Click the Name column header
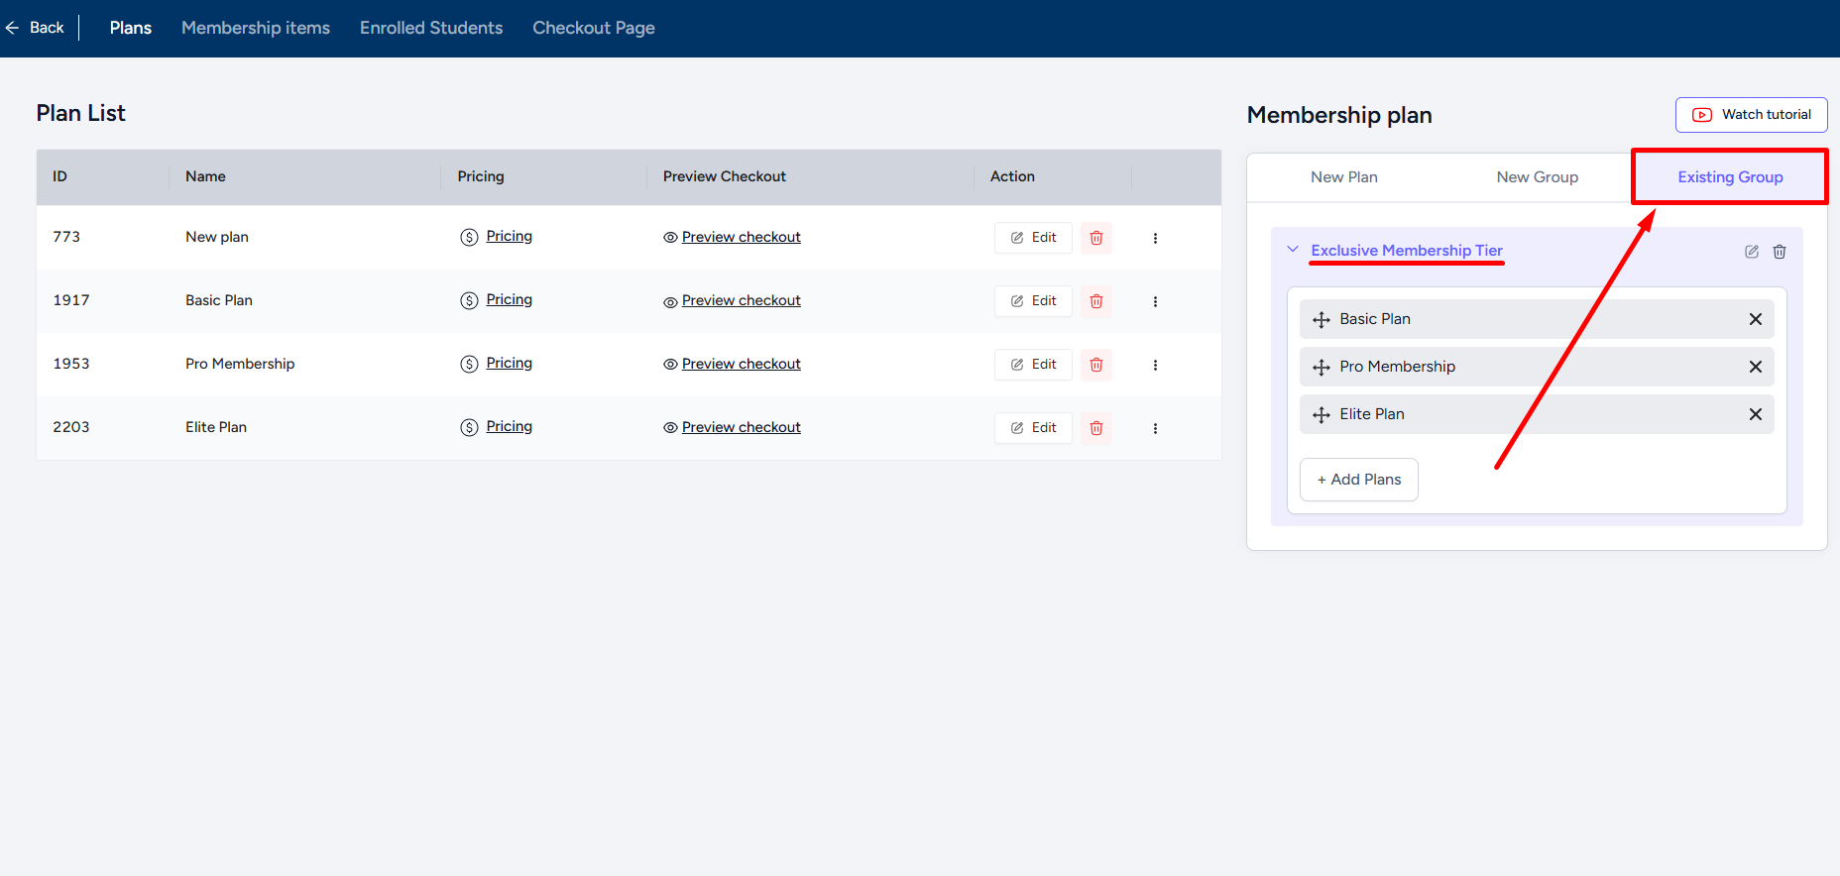The width and height of the screenshot is (1840, 876). point(205,176)
